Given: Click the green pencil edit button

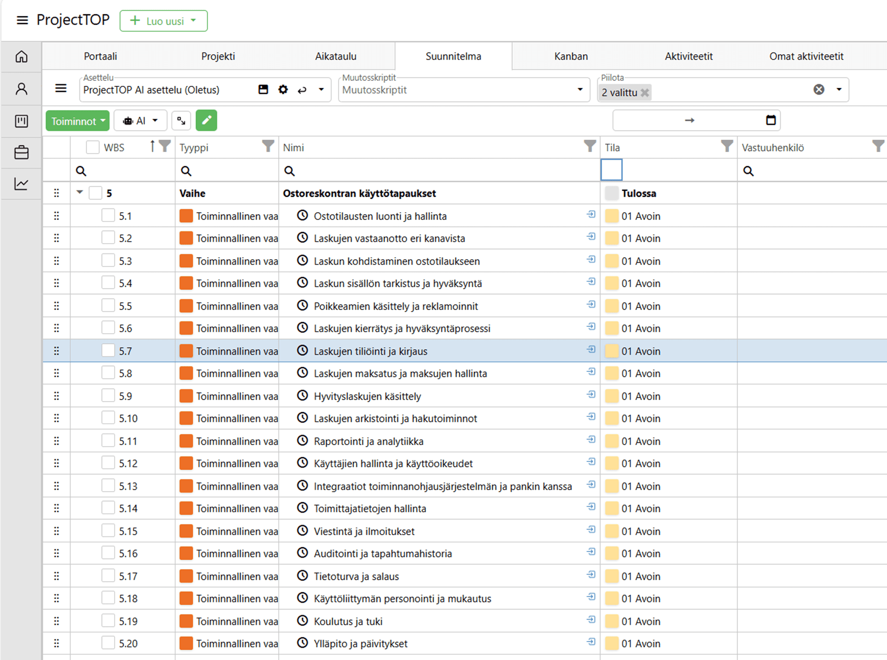Looking at the screenshot, I should [x=206, y=121].
